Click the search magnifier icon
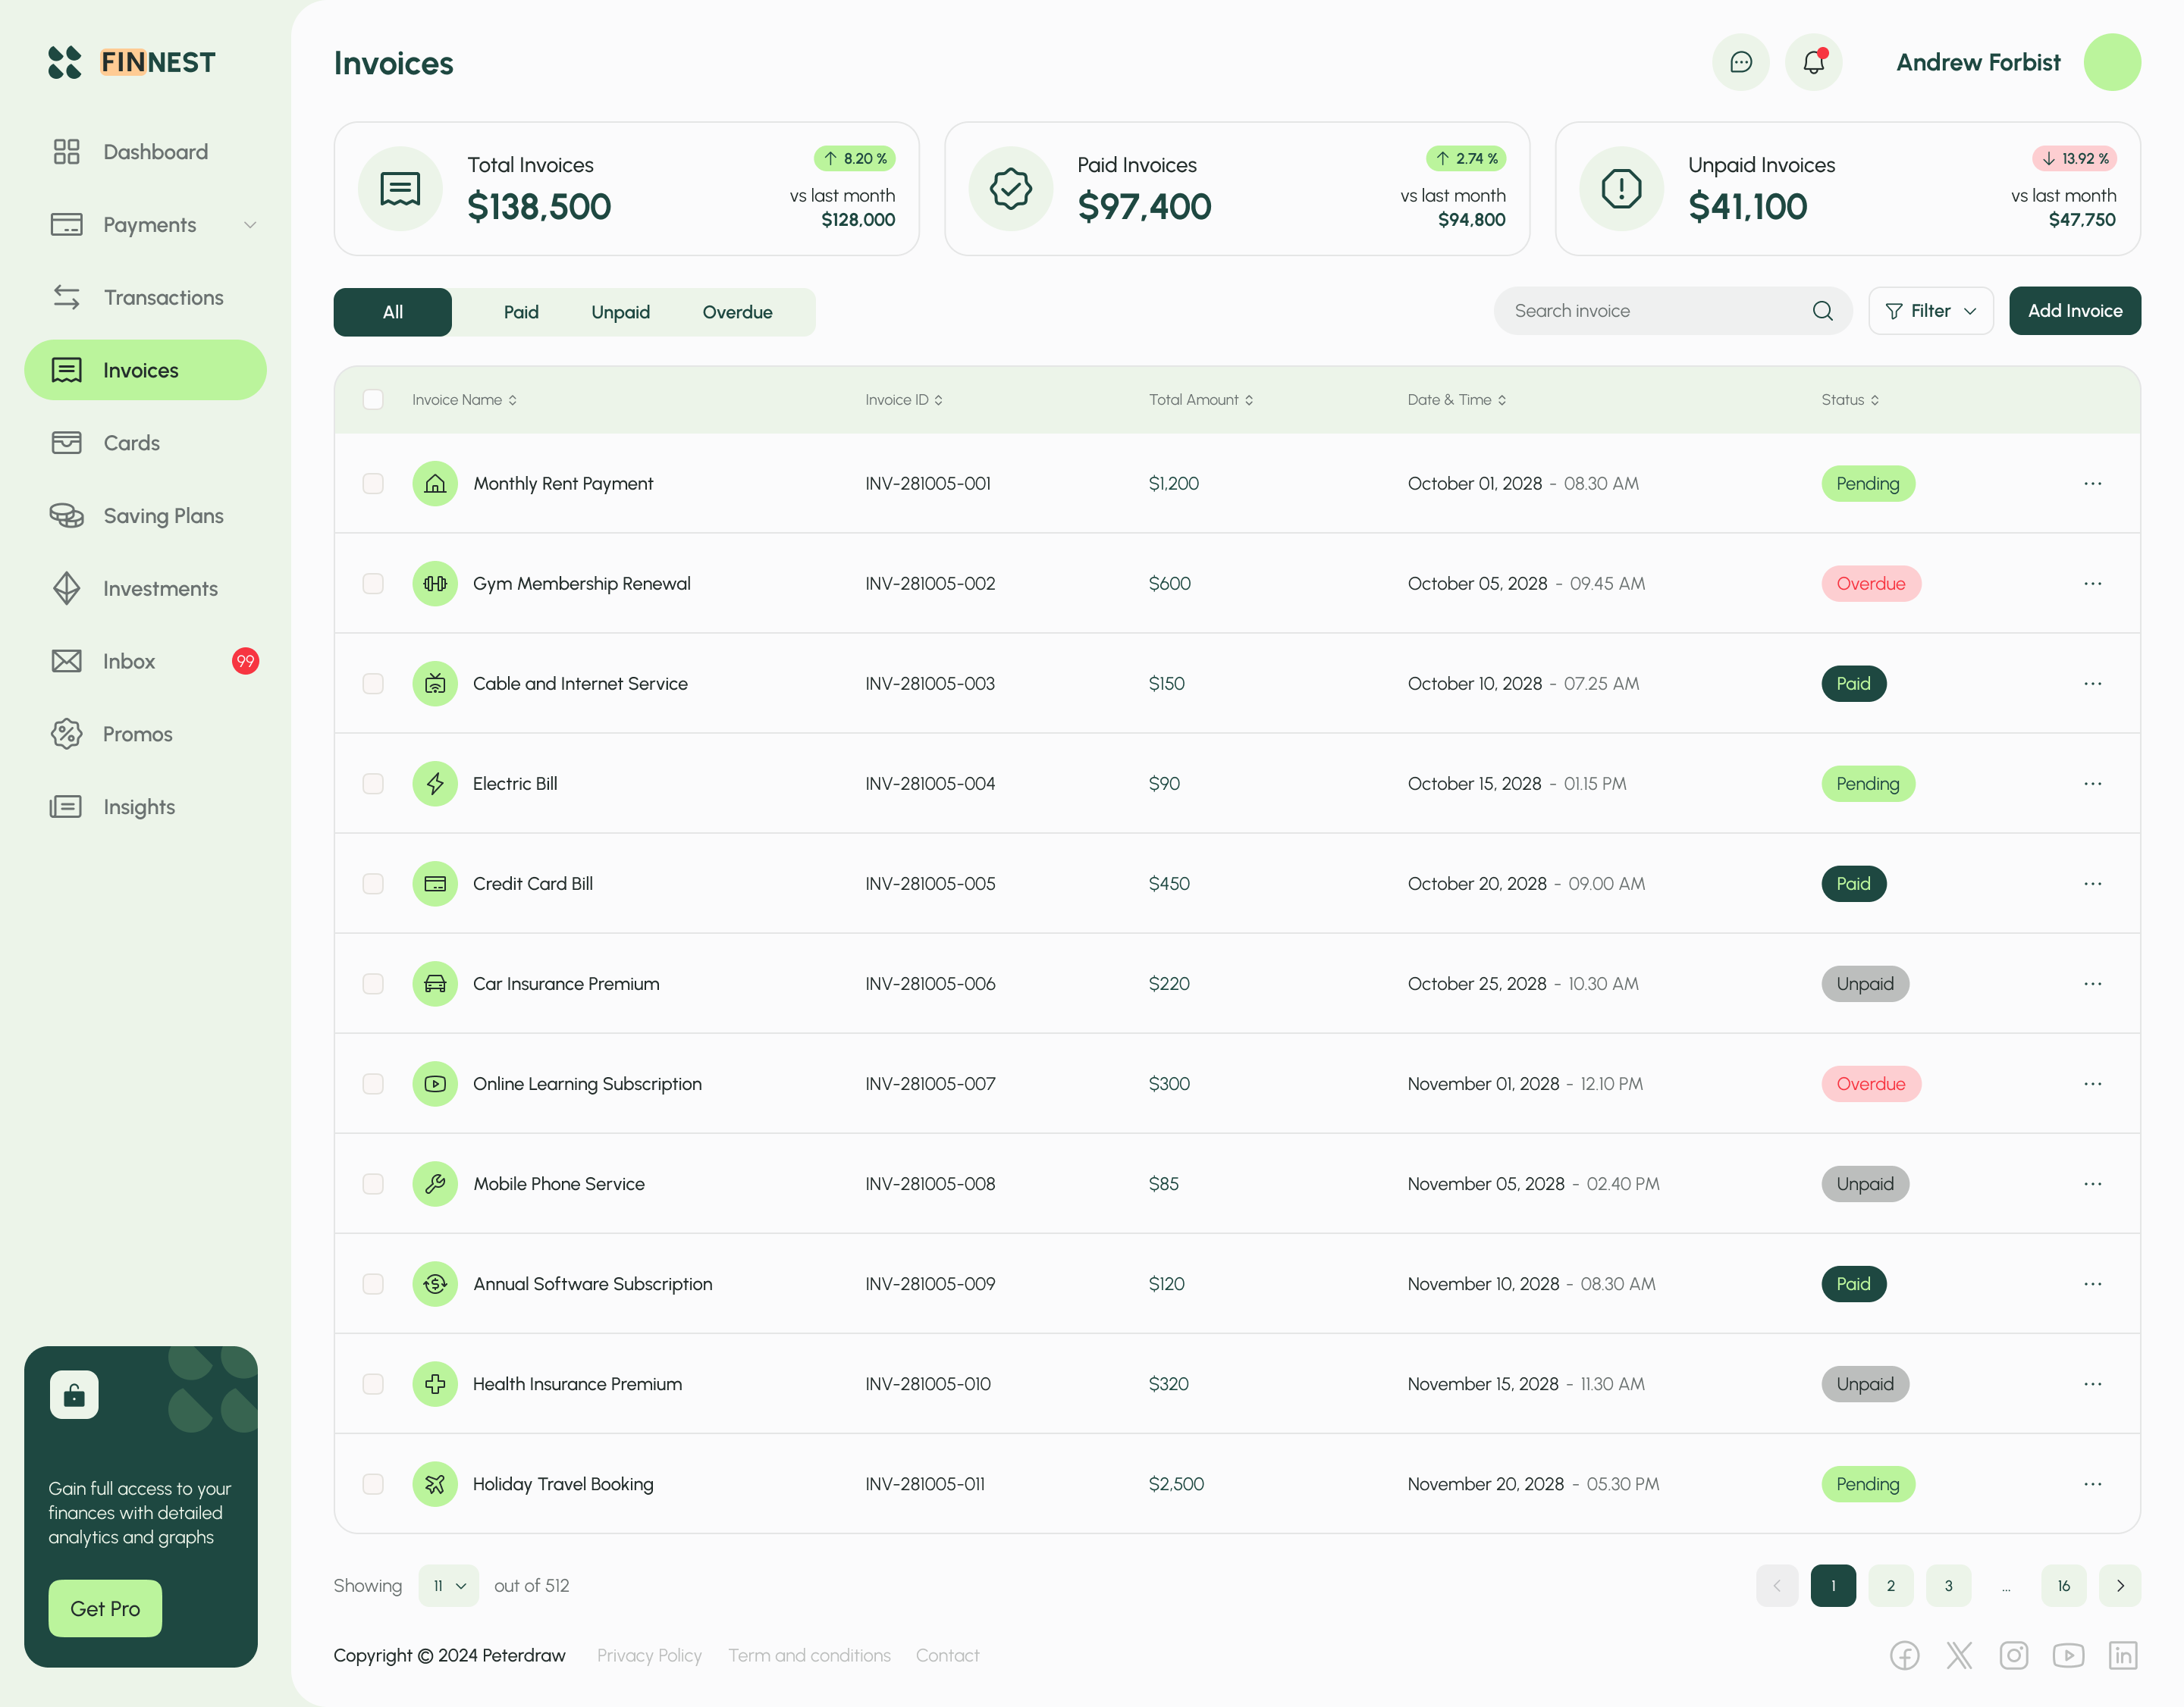 pos(1822,311)
